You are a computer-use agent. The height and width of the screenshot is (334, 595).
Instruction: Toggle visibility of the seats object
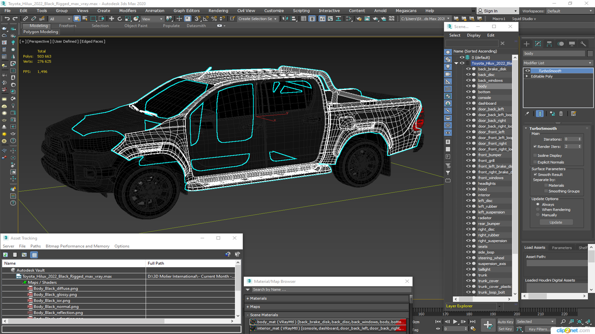(468, 246)
